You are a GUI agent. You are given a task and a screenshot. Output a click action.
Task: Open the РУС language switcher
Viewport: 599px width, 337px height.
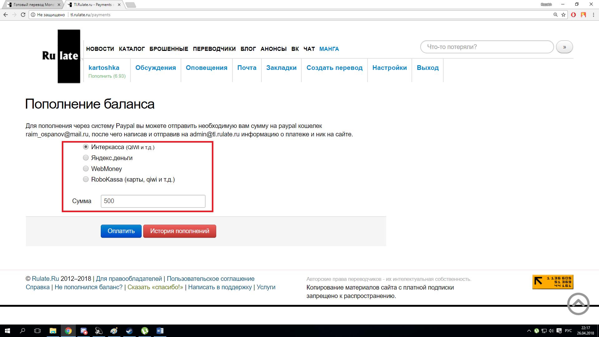(x=568, y=331)
